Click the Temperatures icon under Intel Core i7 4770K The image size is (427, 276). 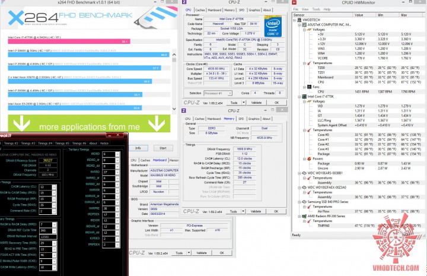pos(310,130)
